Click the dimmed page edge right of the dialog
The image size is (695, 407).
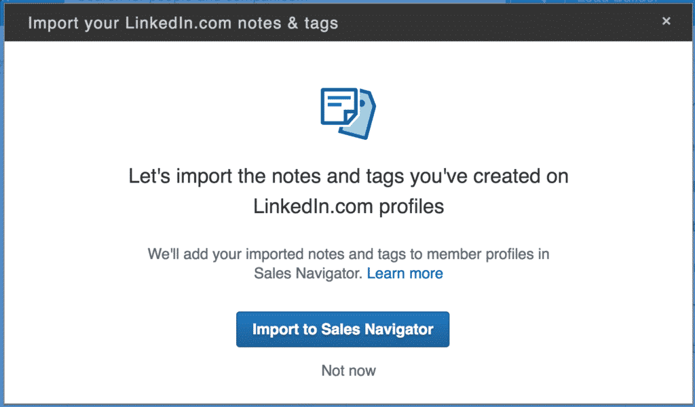pos(693,203)
